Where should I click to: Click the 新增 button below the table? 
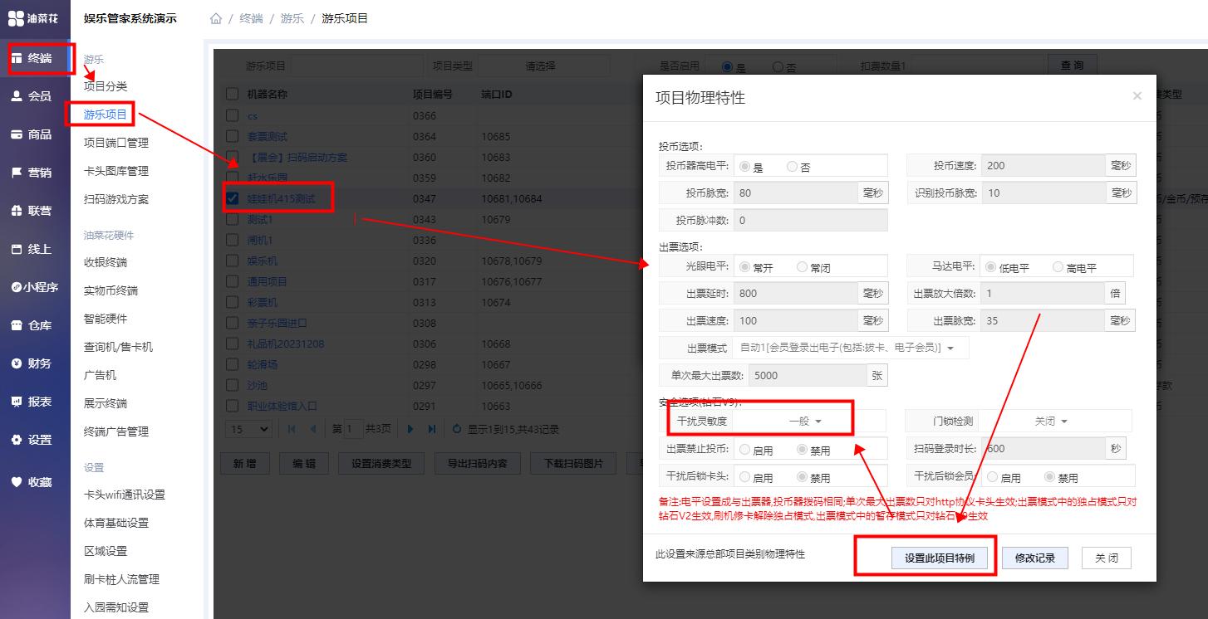pos(245,464)
